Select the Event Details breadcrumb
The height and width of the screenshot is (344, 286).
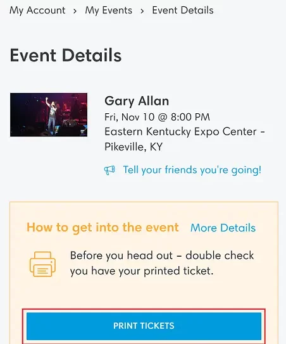[x=183, y=10]
